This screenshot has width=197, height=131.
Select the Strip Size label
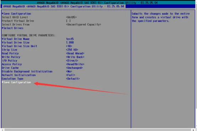[x=10, y=50]
